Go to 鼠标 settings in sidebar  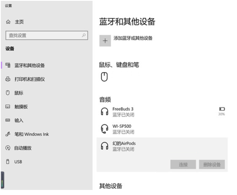19,93
